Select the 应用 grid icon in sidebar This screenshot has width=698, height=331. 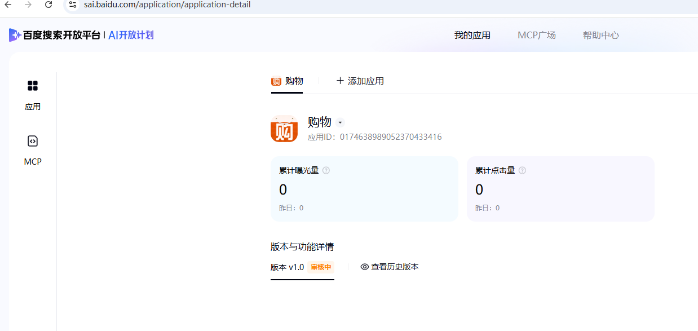click(x=33, y=86)
